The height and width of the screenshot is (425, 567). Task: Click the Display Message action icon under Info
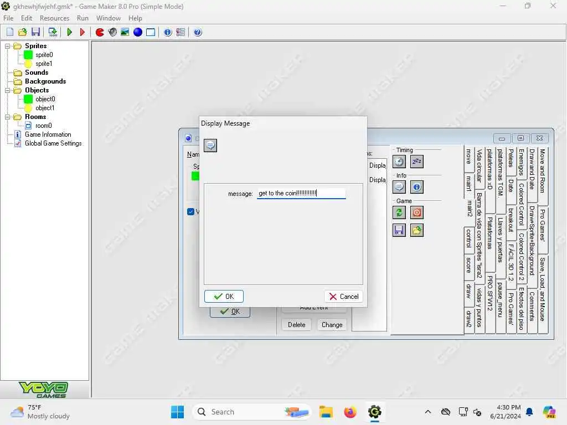399,187
